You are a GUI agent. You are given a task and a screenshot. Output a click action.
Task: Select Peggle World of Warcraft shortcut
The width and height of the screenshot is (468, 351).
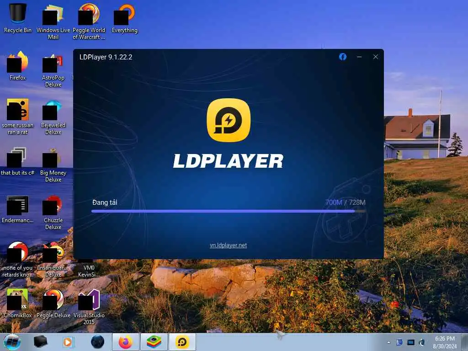[x=89, y=21]
